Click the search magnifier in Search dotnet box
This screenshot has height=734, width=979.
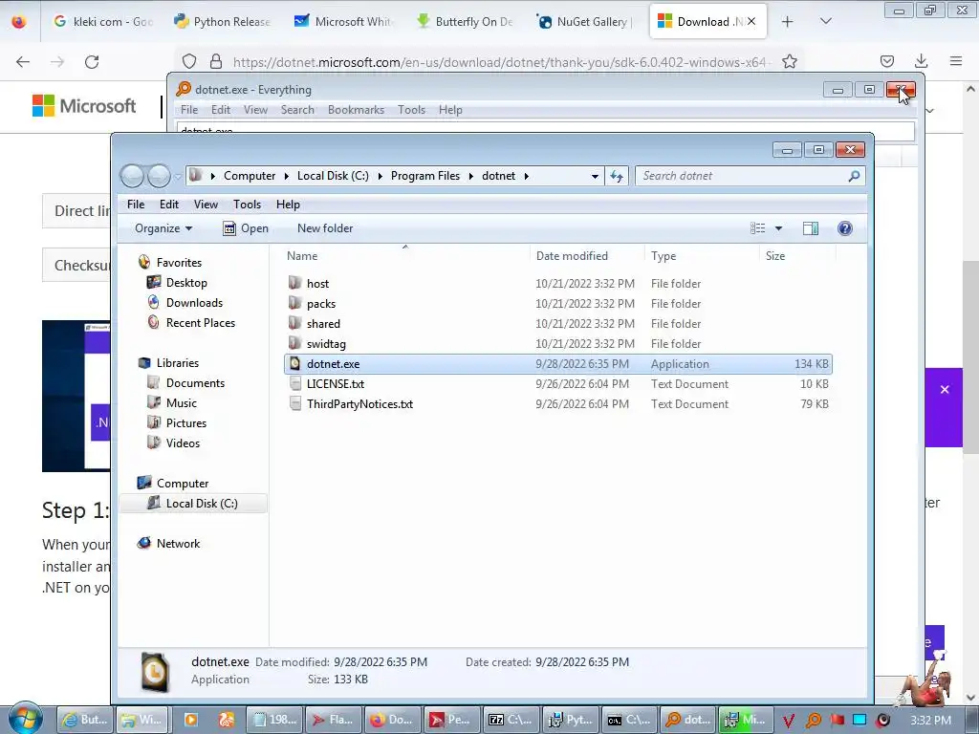tap(854, 176)
